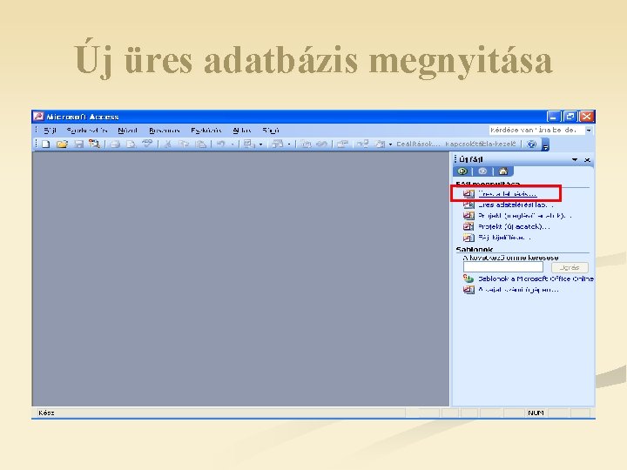
Task: Click the Open folder toolbar icon
Action: tap(62, 144)
